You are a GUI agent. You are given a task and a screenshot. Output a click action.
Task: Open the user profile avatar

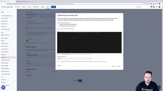[x=159, y=7]
